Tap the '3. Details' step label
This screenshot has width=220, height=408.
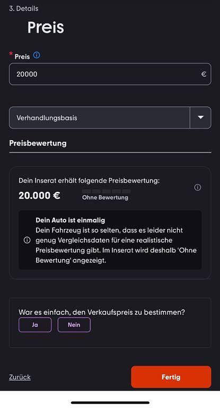point(24,8)
